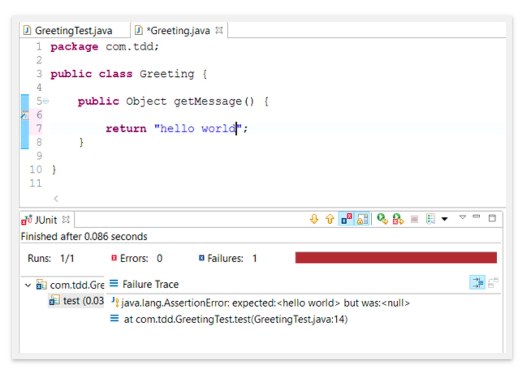Open the Test Run History dropdown arrow
The height and width of the screenshot is (378, 531).
click(x=445, y=219)
